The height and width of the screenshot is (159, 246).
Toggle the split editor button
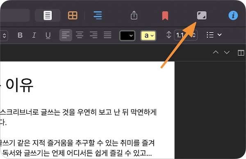point(241,53)
